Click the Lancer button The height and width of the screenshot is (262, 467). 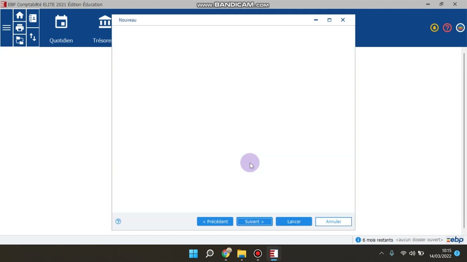point(294,222)
